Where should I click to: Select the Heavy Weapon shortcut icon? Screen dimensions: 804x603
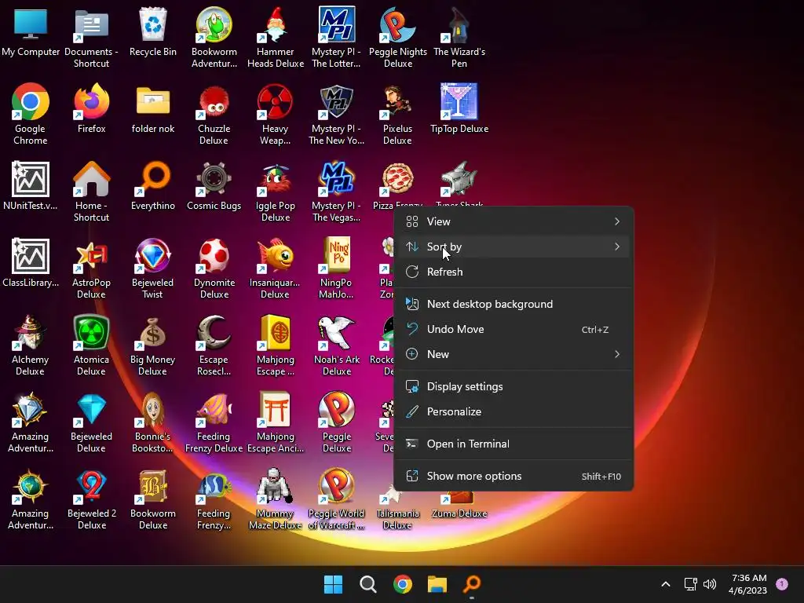tap(276, 114)
